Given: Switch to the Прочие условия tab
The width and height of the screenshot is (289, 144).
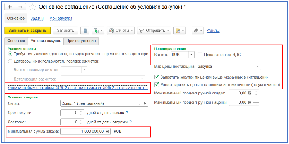Looking at the screenshot, I should pos(81,41).
